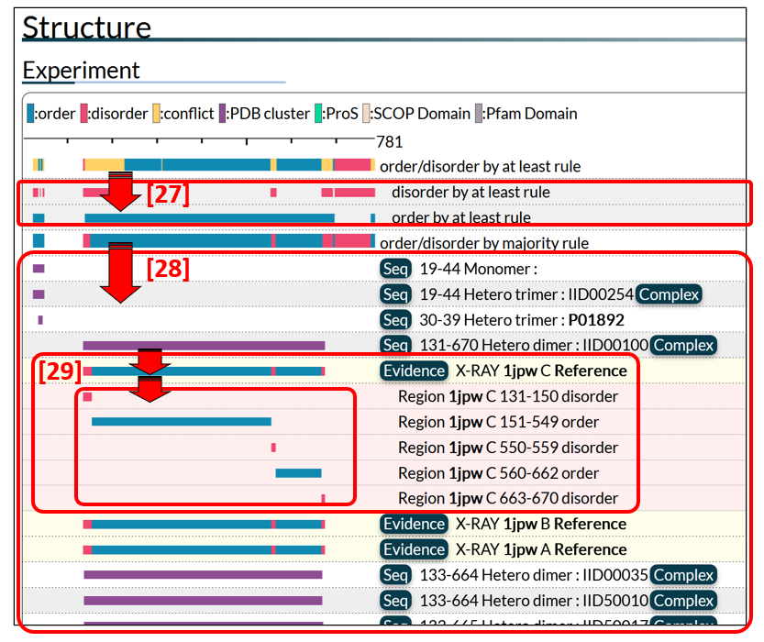This screenshot has height=642, width=764.
Task: Click the blue order legend swatch
Action: pos(31,114)
